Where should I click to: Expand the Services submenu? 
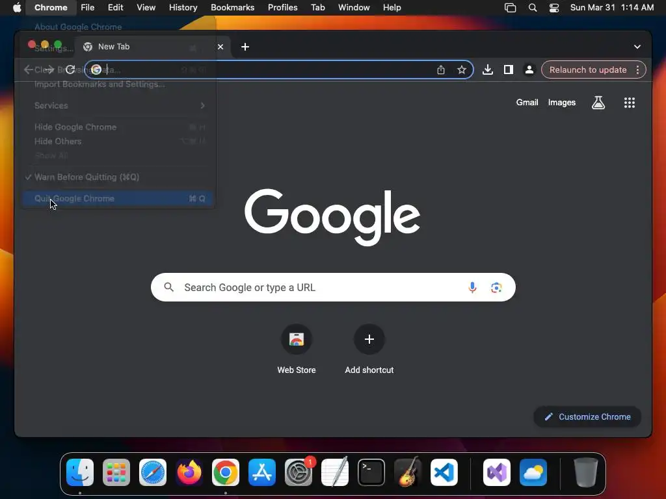(118, 105)
